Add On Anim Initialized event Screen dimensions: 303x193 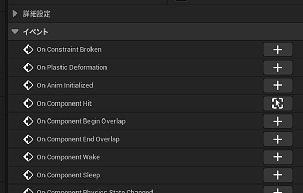click(x=278, y=85)
